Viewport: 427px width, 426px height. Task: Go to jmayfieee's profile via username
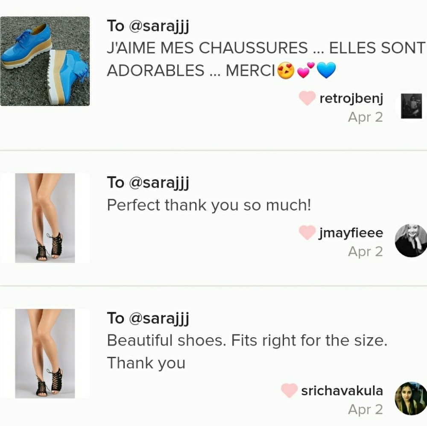tap(351, 233)
